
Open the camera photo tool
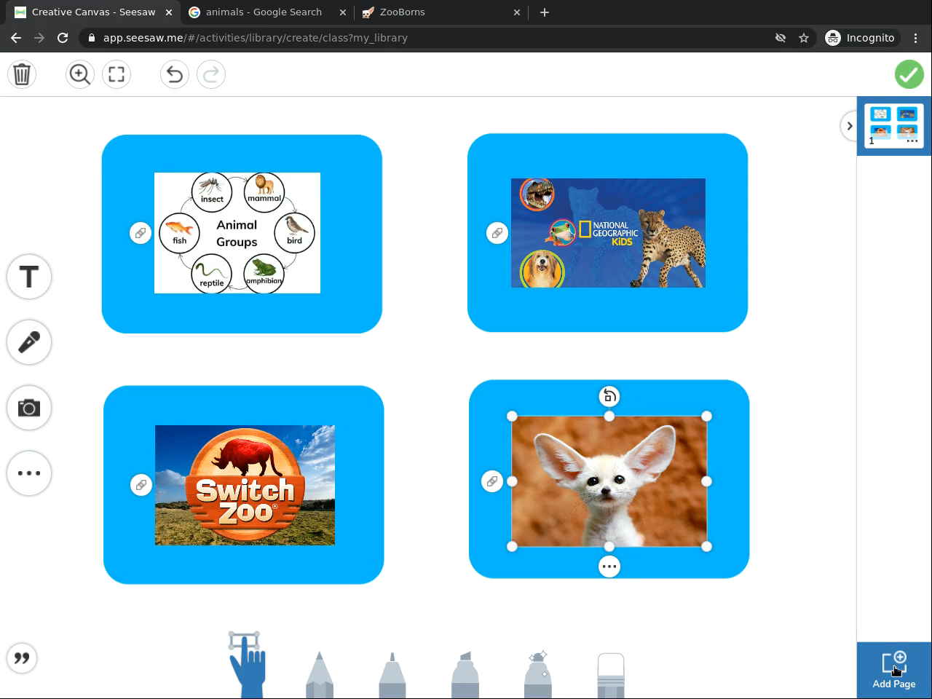click(x=29, y=408)
